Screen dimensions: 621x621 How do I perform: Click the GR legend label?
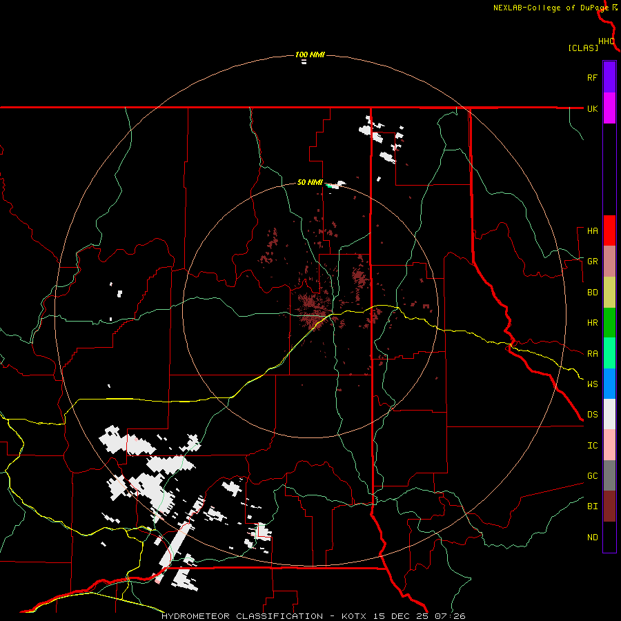tap(592, 262)
